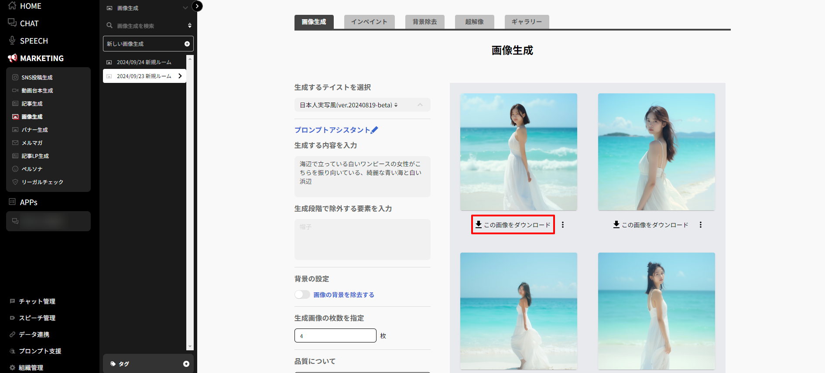The height and width of the screenshot is (373, 825).
Task: Open リーガルチェック in the sidebar
Action: 42,182
